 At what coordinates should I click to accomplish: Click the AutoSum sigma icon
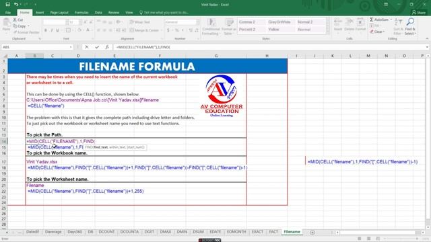click(372, 19)
